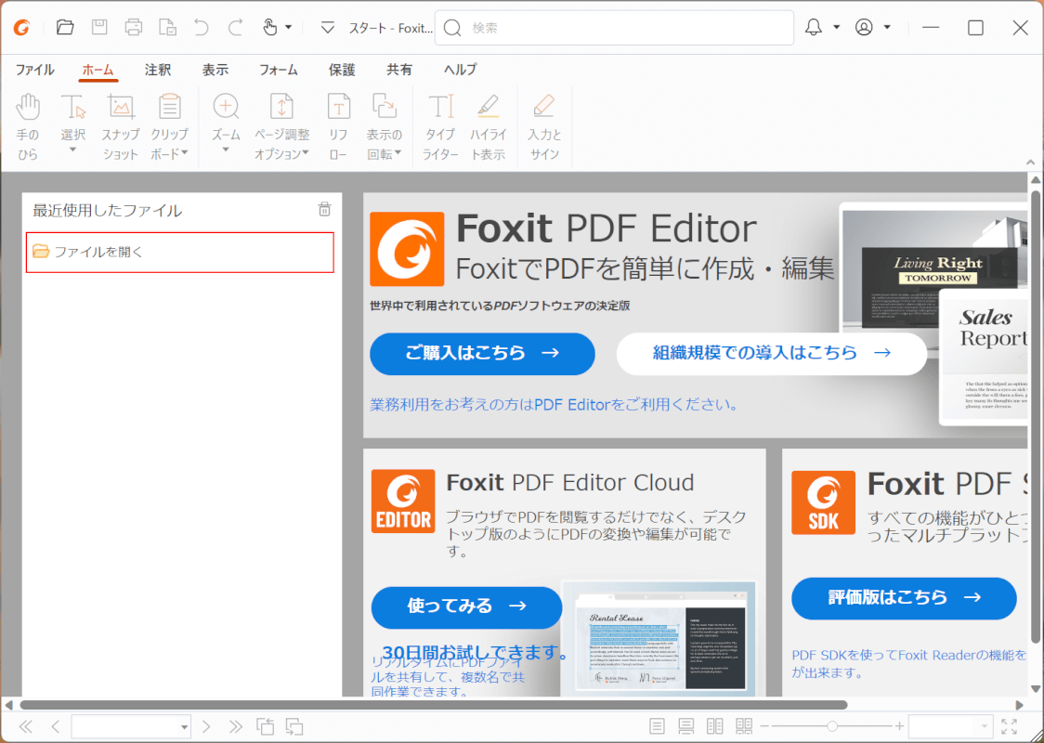Toggle full screen mode icon
The height and width of the screenshot is (743, 1044).
pos(1009,726)
